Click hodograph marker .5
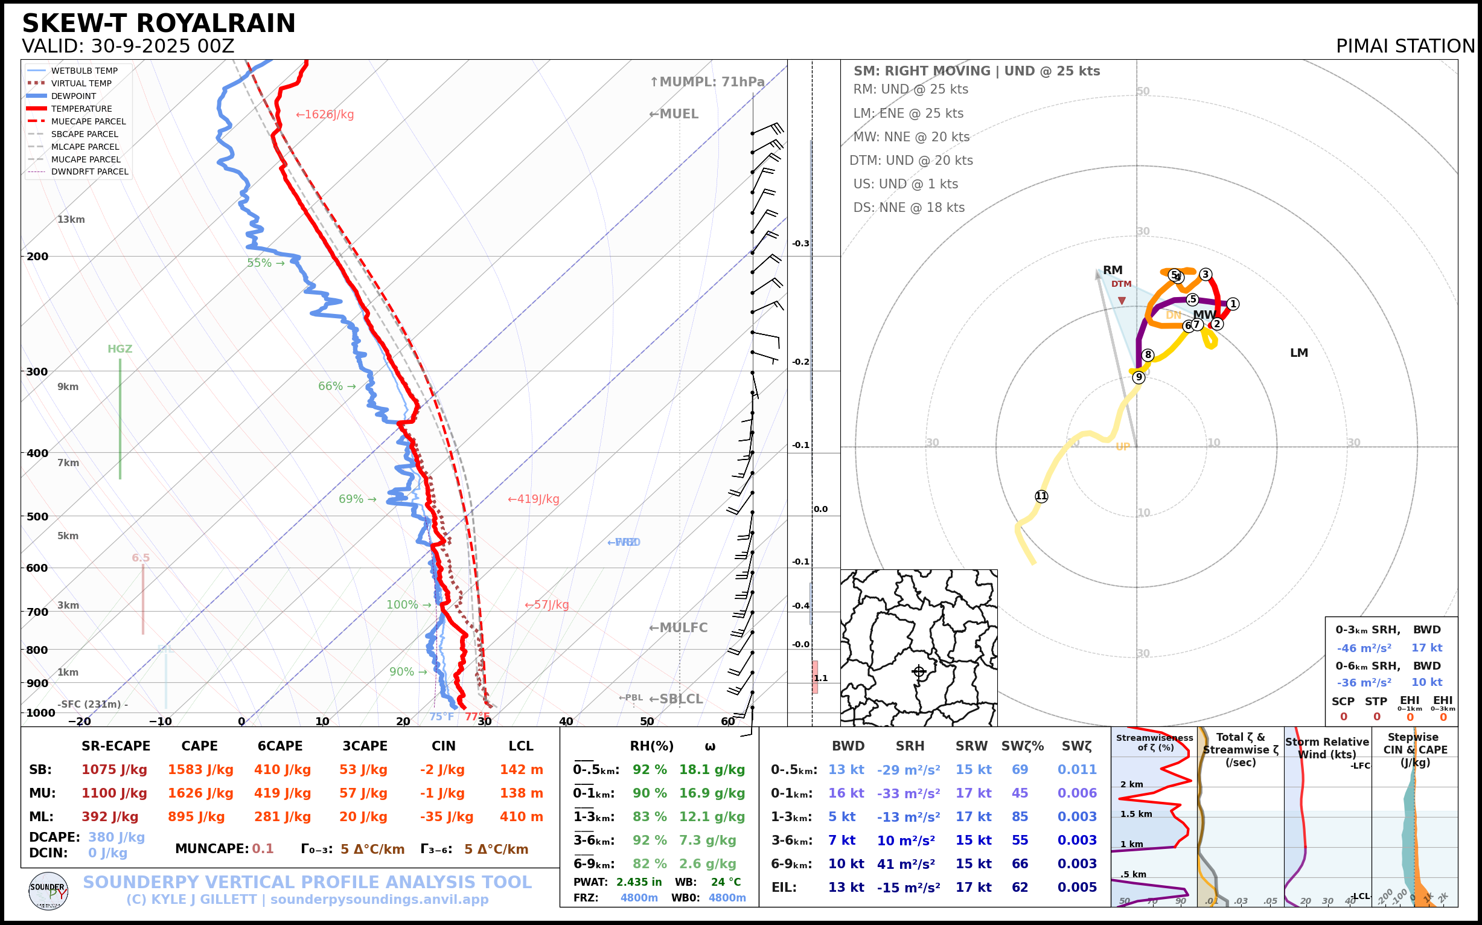 pos(1192,299)
